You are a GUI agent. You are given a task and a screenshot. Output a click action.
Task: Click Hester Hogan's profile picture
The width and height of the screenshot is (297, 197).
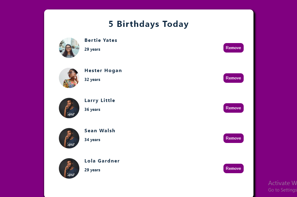click(69, 78)
